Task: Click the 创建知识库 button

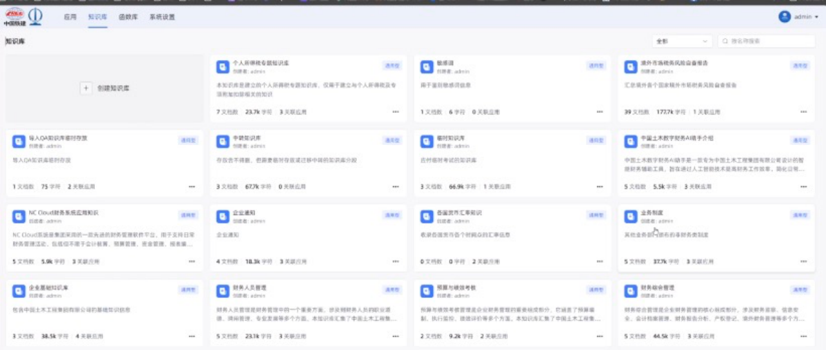Action: (105, 88)
